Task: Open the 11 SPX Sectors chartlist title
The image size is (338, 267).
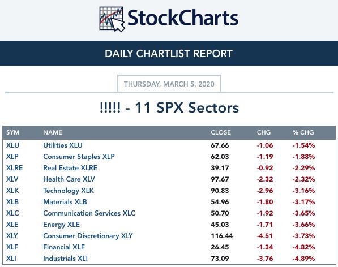Action: [x=169, y=107]
